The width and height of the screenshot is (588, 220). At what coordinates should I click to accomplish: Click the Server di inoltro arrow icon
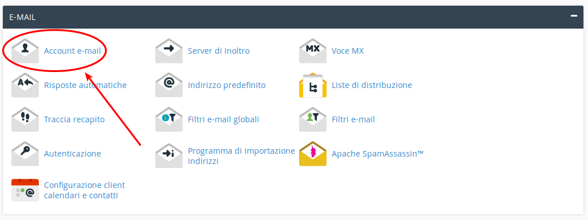[x=169, y=51]
